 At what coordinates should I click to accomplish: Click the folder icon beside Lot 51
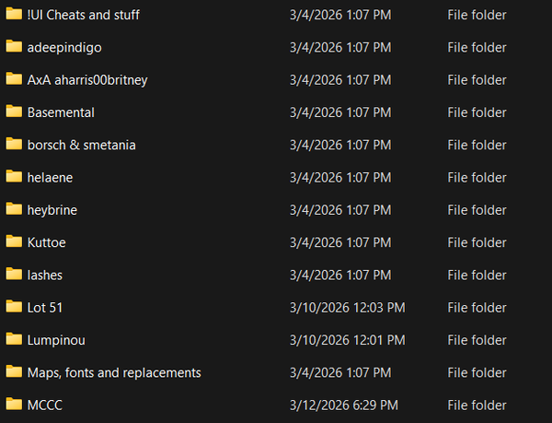(x=13, y=307)
